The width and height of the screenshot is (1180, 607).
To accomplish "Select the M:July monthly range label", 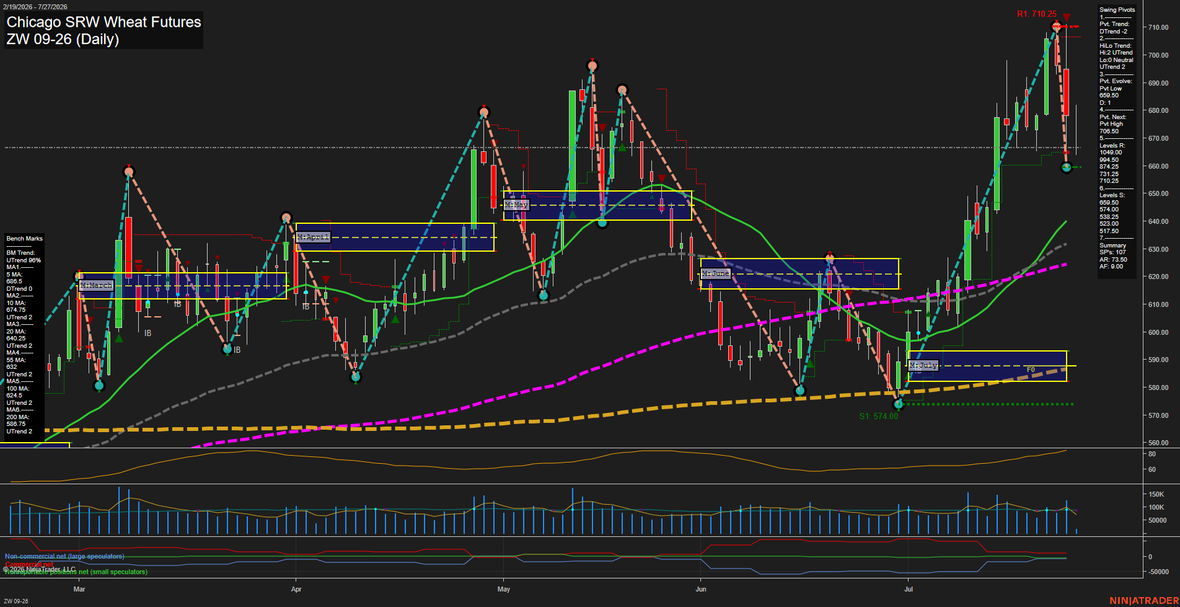I will (x=923, y=365).
